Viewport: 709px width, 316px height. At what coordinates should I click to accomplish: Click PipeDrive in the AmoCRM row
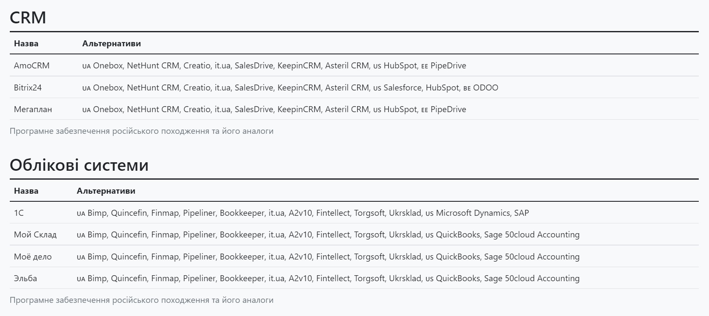click(x=448, y=65)
